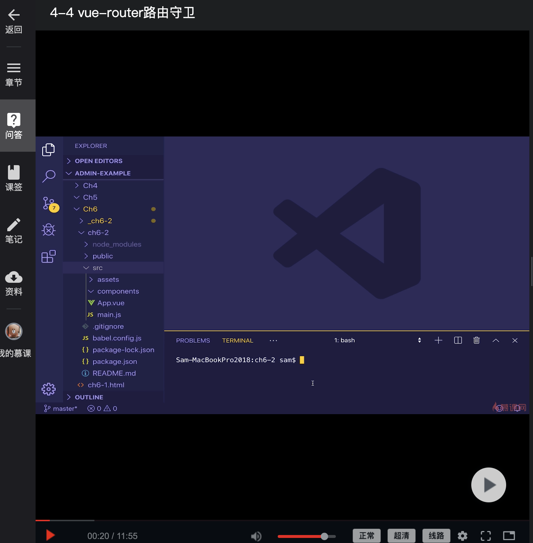The width and height of the screenshot is (533, 543).
Task: Select 线路 playback line button
Action: (436, 536)
